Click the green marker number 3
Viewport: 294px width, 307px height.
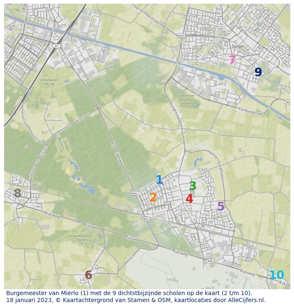[193, 186]
